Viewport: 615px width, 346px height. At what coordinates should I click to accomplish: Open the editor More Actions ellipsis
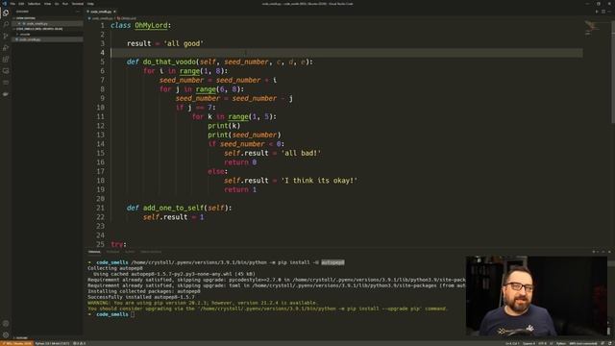click(x=609, y=12)
